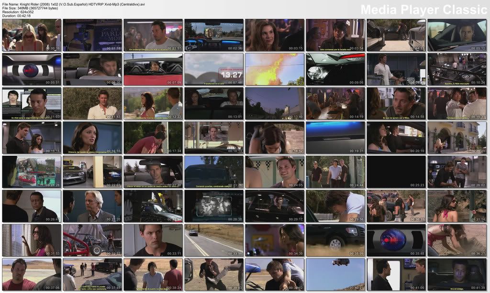Choose the couple frame at 00:16:16
The height and width of the screenshot is (293, 490).
pos(32,138)
